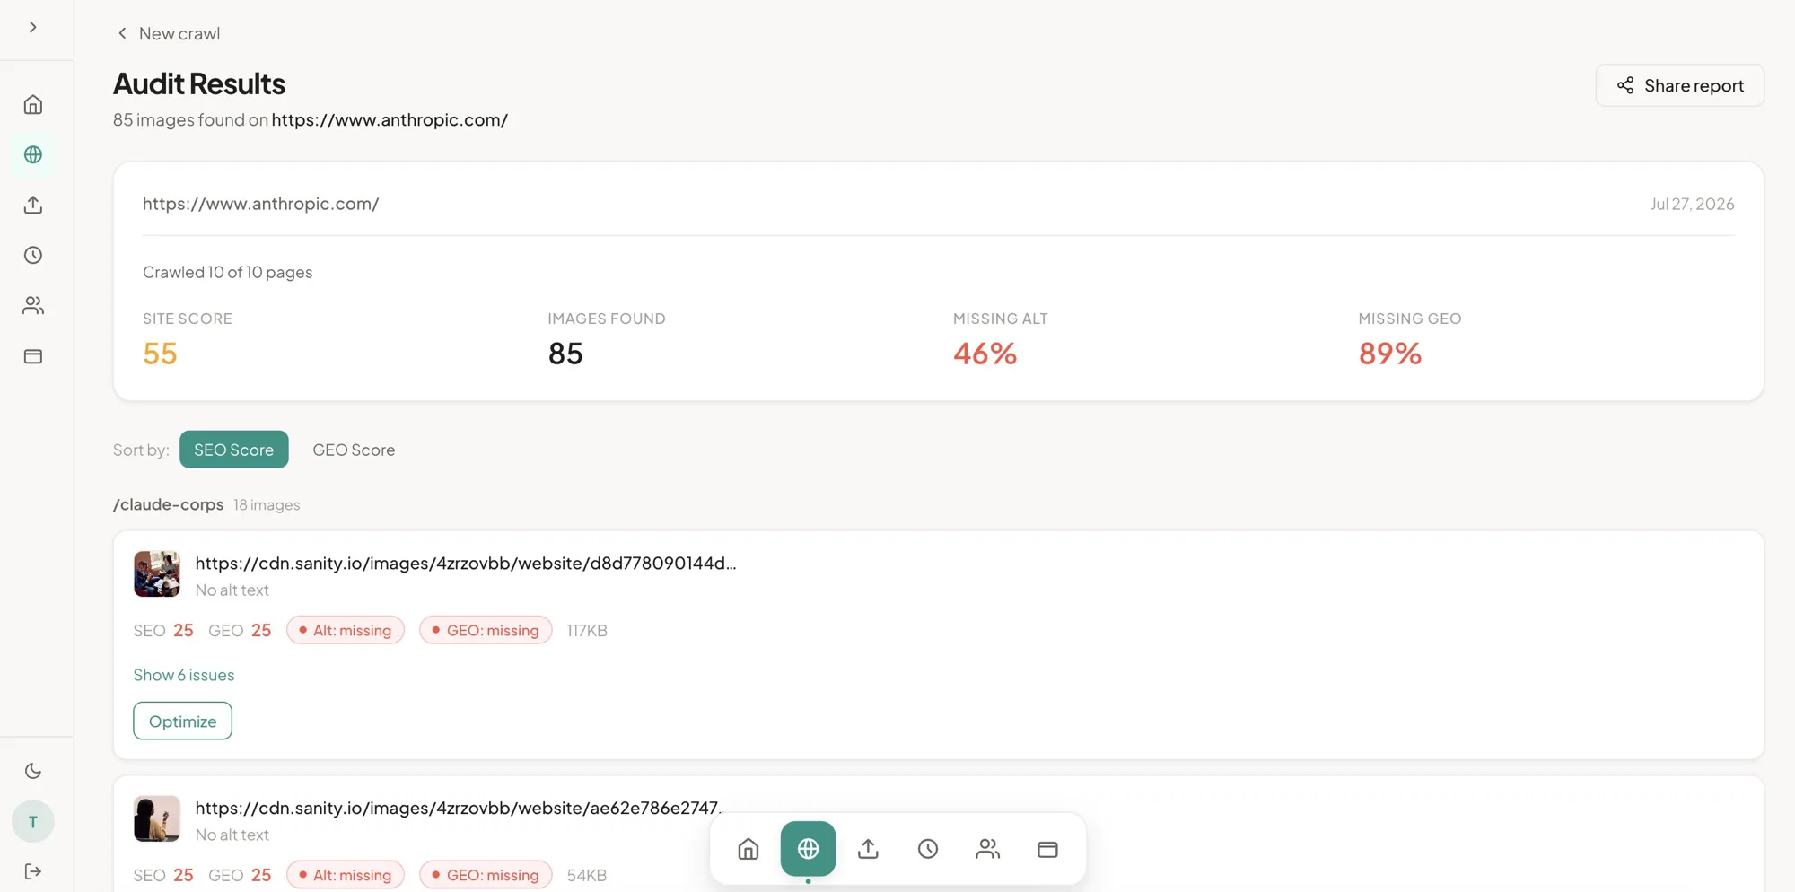1795x892 pixels.
Task: Click the Site Score value 55
Action: tap(160, 354)
